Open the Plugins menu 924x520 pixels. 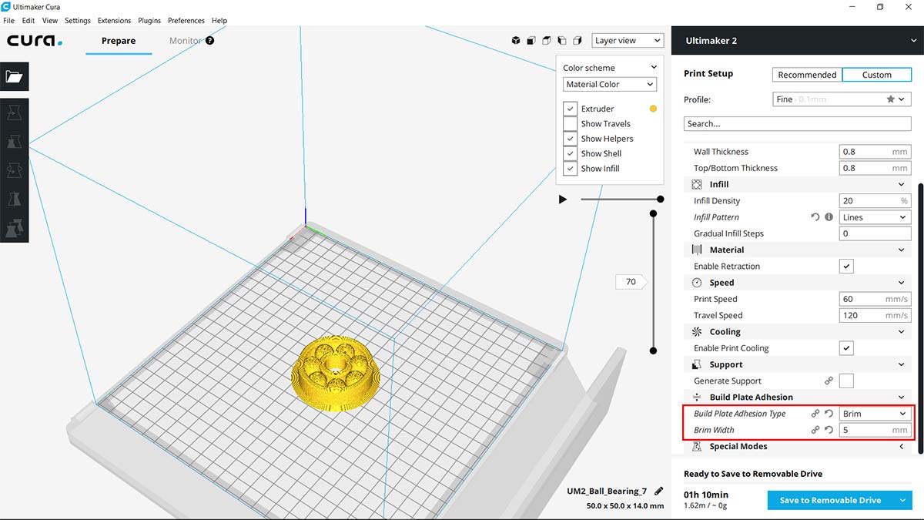pos(150,20)
